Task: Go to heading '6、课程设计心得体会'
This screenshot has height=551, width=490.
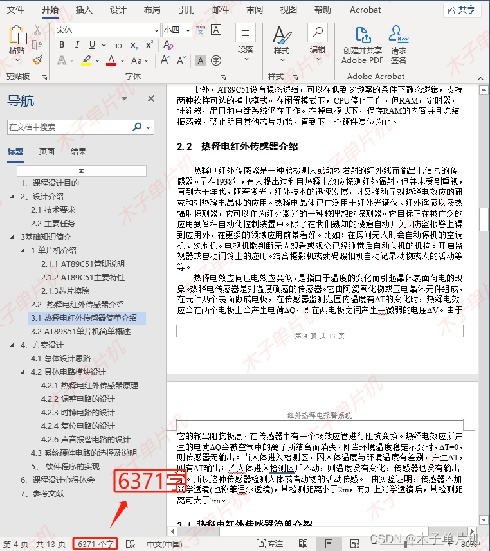Action: [58, 480]
